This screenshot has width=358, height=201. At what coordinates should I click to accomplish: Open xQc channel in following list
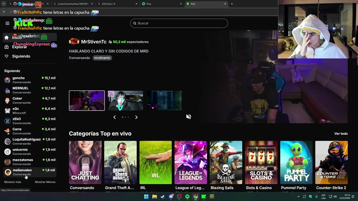[30, 111]
